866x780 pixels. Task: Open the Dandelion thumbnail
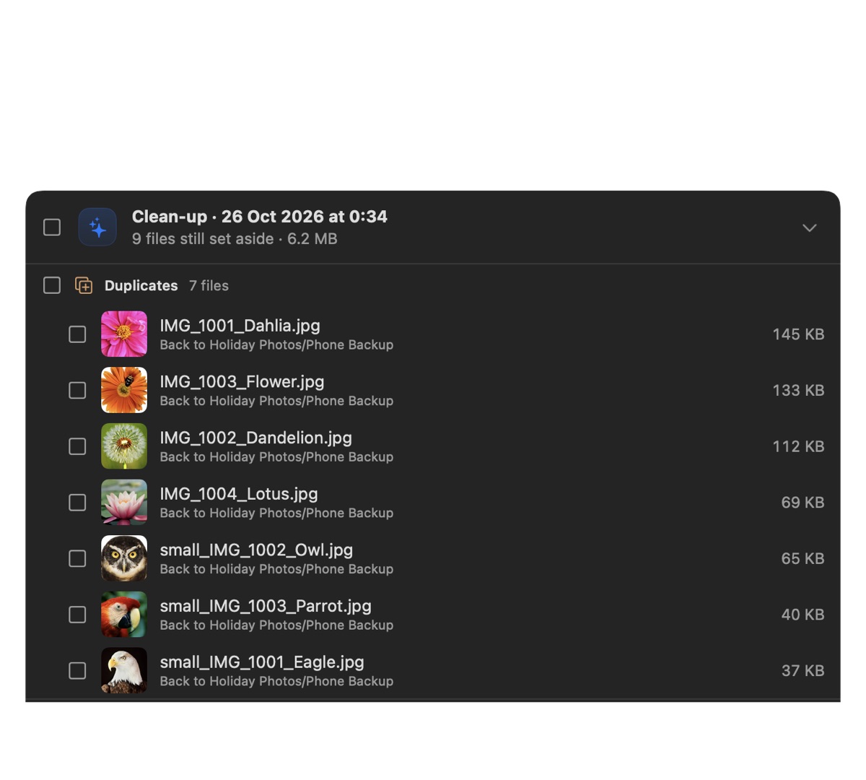(x=124, y=446)
